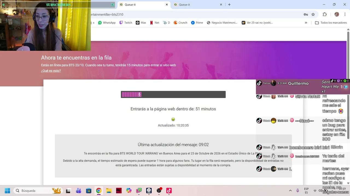Show hidden system tray icons
This screenshot has height=196, width=350.
click(x=290, y=191)
